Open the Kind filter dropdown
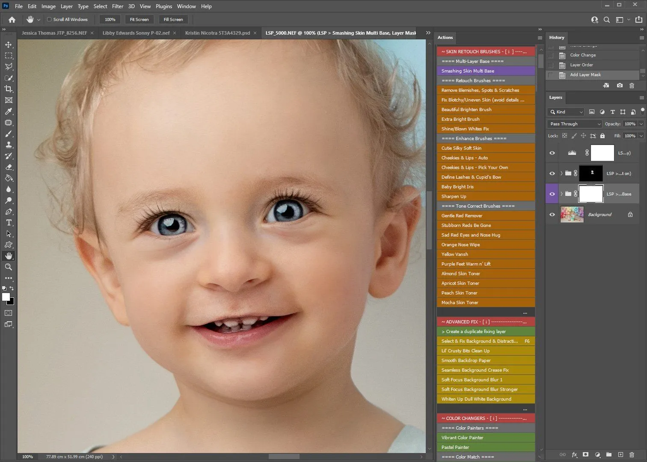The height and width of the screenshot is (462, 647). tap(566, 112)
